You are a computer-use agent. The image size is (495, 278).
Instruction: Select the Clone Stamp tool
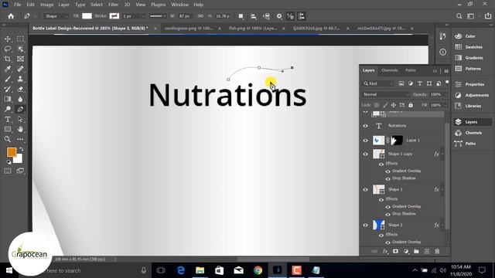click(20, 79)
